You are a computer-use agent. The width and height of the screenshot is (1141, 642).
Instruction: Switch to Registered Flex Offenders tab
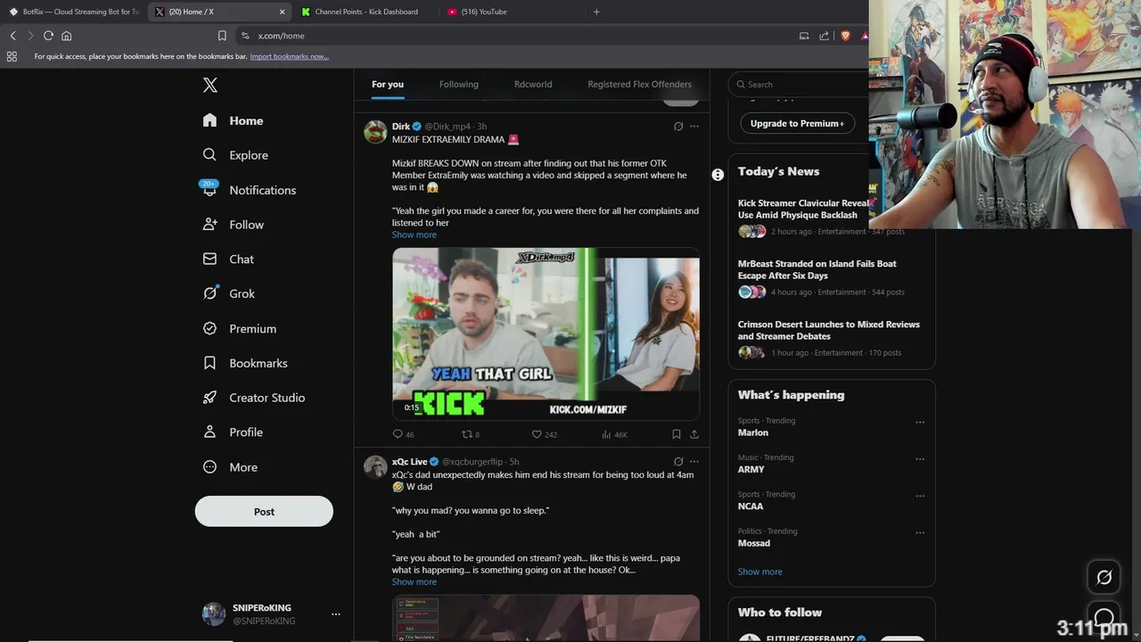pos(639,85)
